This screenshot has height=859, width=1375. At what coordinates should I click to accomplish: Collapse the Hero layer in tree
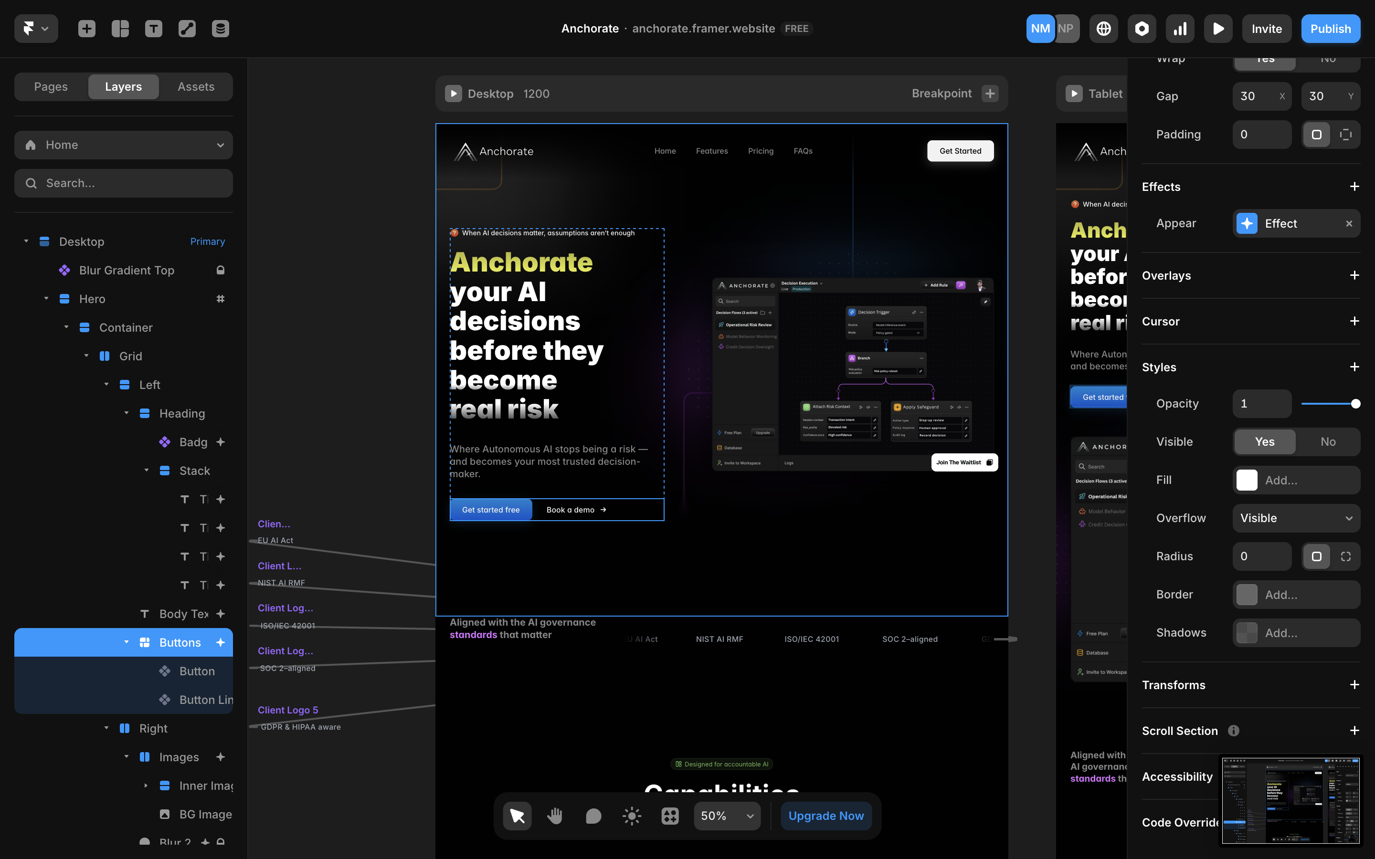click(46, 299)
